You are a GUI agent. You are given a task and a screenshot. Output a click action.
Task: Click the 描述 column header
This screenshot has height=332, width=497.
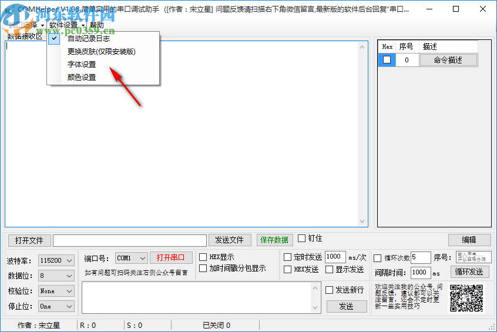click(x=448, y=47)
